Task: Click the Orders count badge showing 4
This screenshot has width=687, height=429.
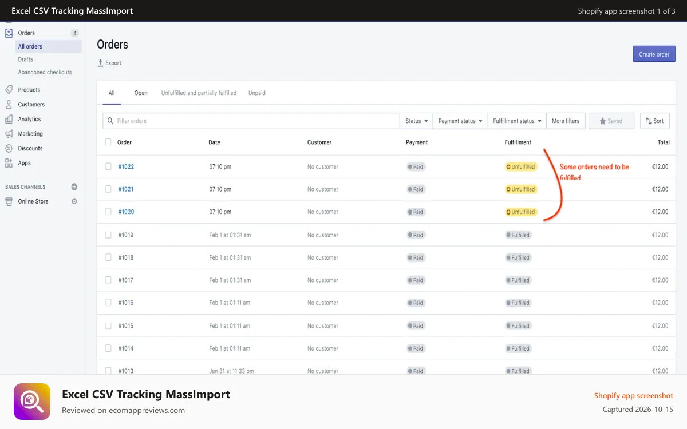Action: pyautogui.click(x=74, y=33)
